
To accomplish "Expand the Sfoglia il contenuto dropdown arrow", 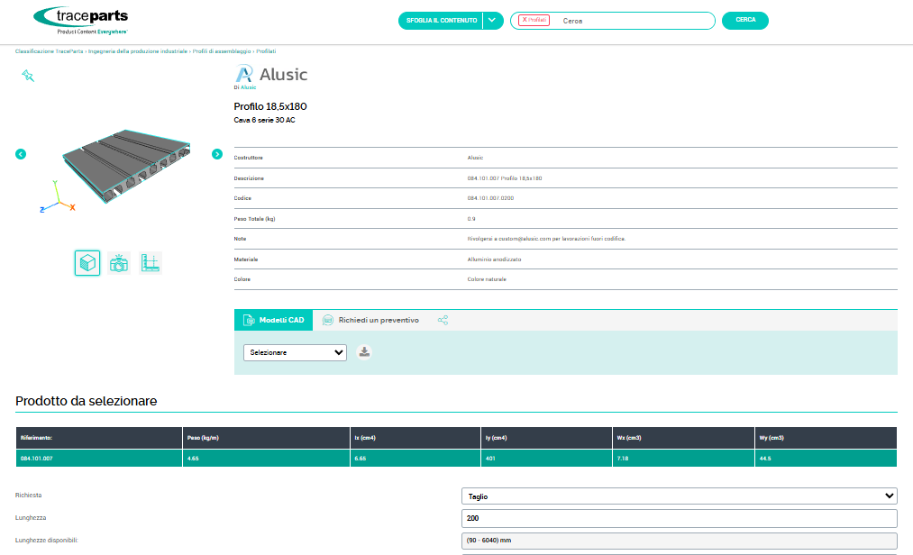I will click(x=493, y=21).
